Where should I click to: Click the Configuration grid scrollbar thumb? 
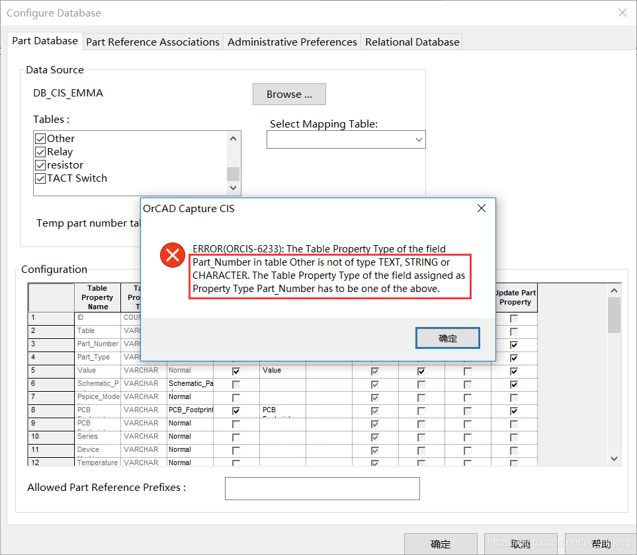pyautogui.click(x=615, y=315)
